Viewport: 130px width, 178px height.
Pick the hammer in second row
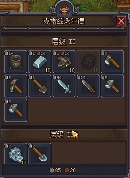(x=112, y=86)
